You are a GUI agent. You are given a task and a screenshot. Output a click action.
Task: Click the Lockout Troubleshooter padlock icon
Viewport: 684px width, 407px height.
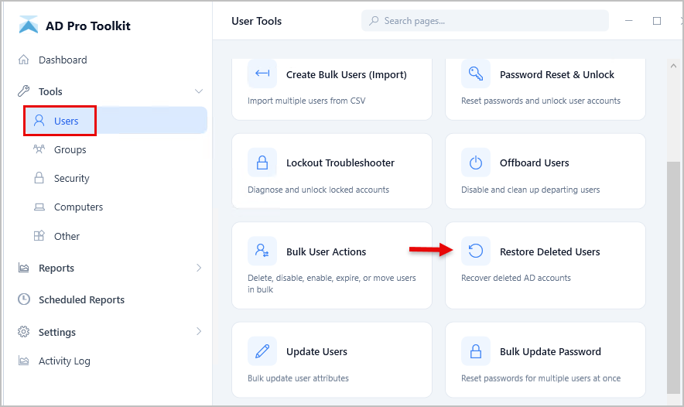[262, 163]
